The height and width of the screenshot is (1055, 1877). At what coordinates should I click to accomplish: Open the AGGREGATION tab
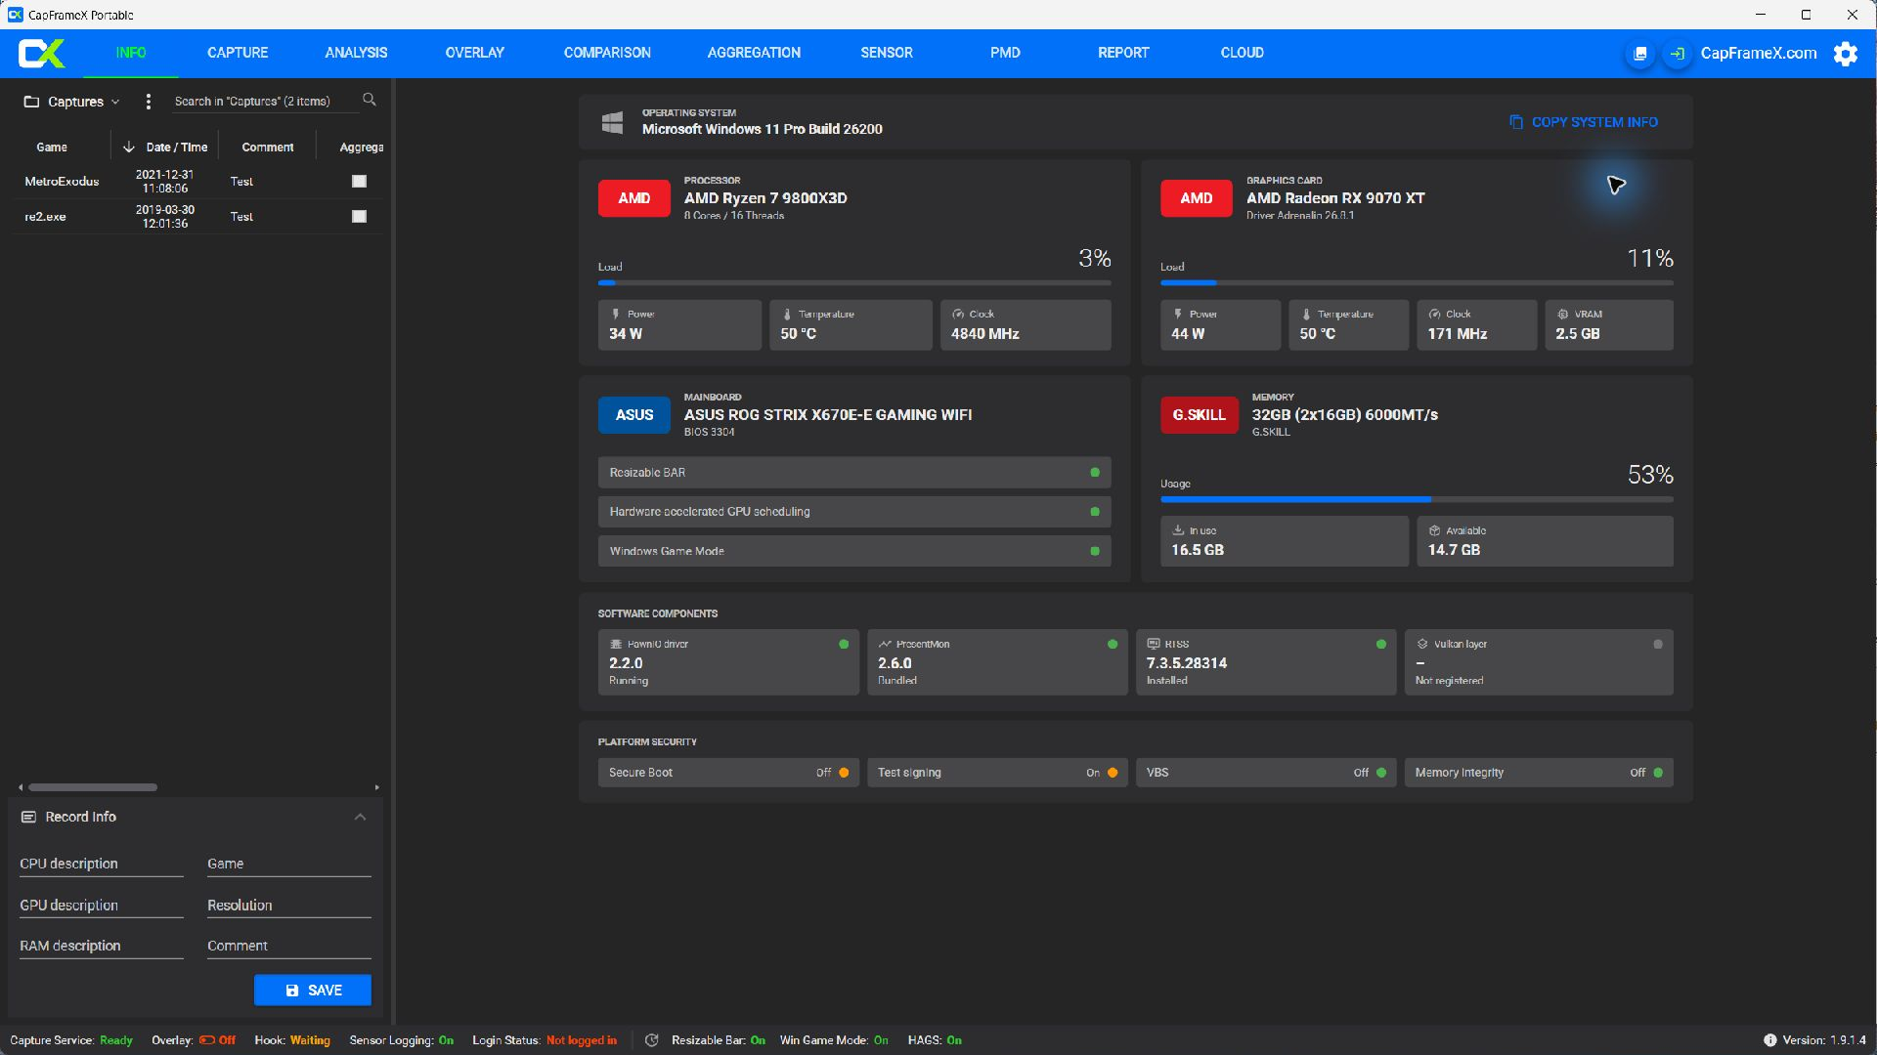pos(754,53)
